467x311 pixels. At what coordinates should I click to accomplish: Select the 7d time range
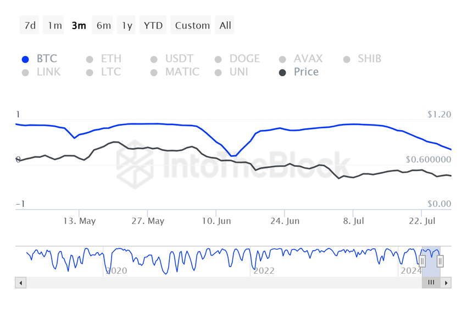(x=30, y=25)
